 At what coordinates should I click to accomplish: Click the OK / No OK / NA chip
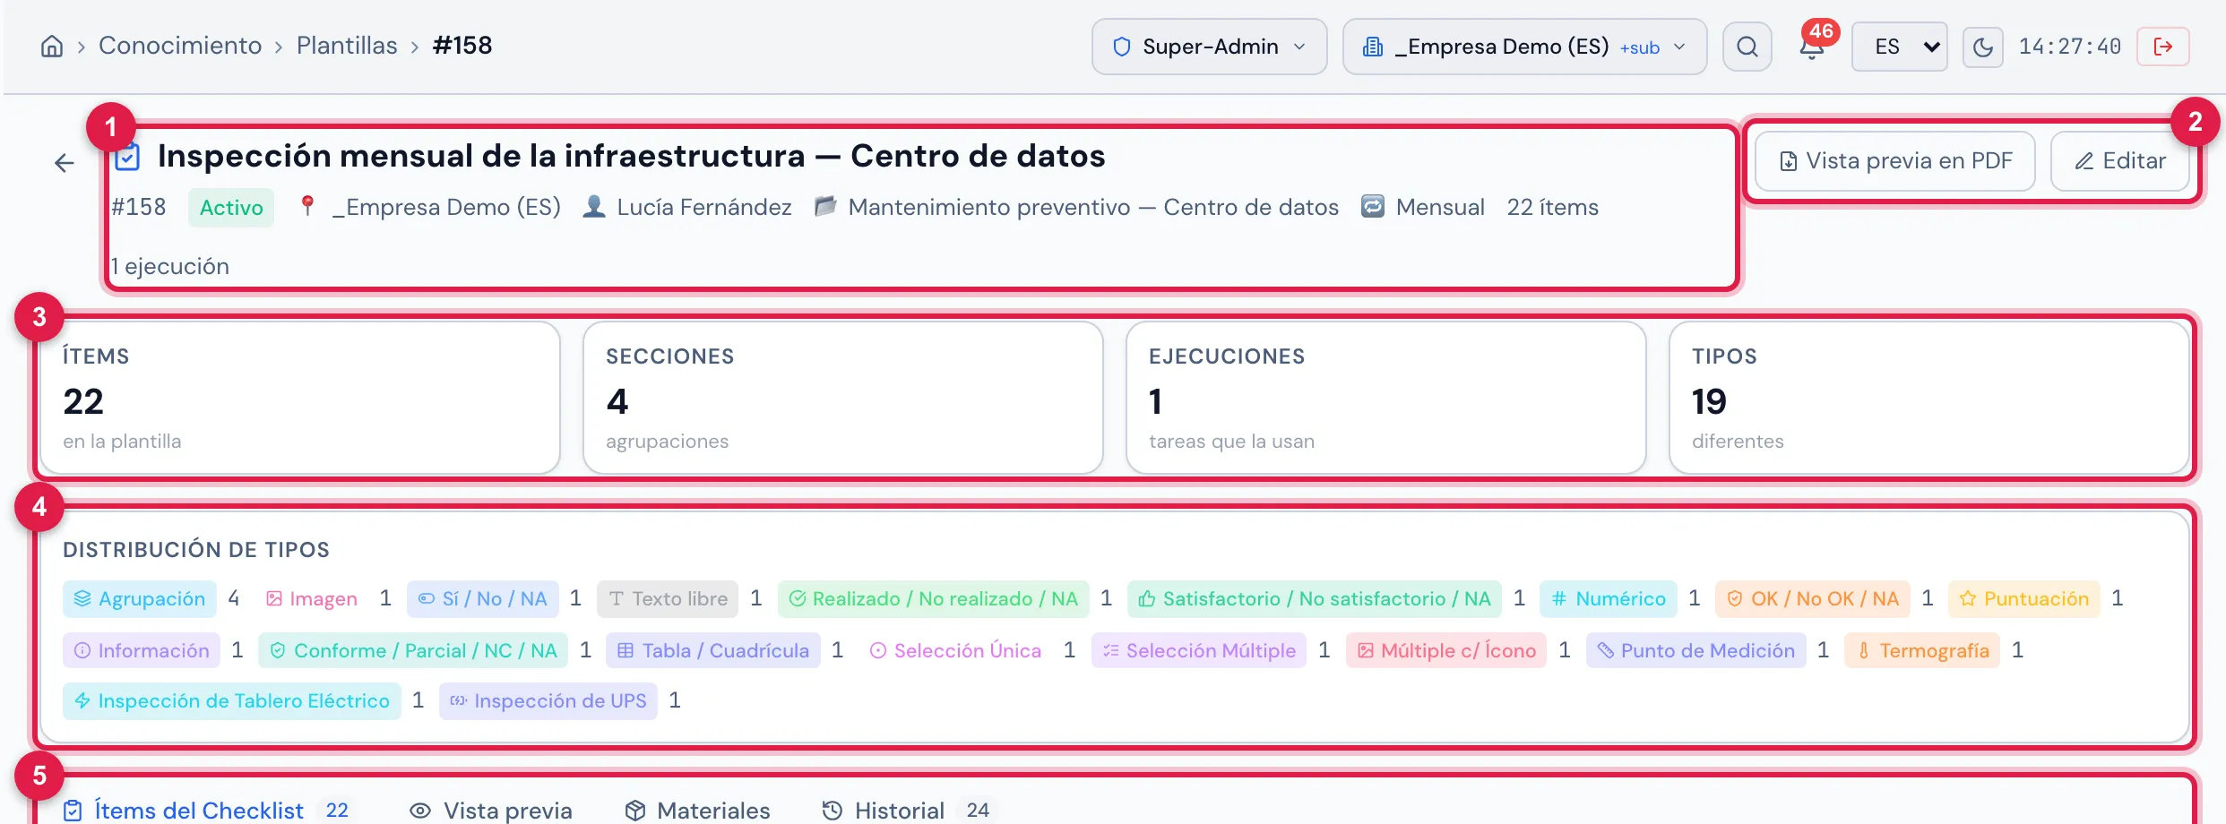1813,599
